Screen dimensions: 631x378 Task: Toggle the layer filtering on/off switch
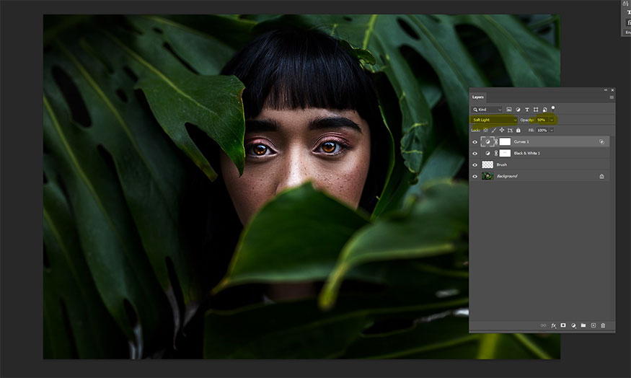point(553,108)
